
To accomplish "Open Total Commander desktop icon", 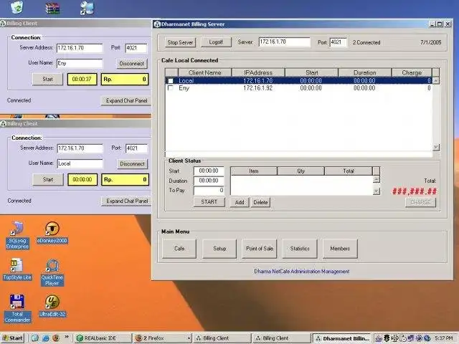I will click(x=17, y=309).
